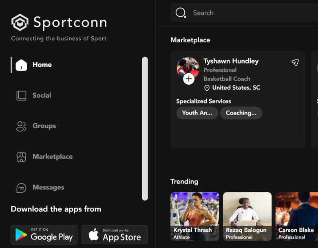Screen dimensions: 318x248
Task: Open the Groups menu label
Action: [x=44, y=126]
